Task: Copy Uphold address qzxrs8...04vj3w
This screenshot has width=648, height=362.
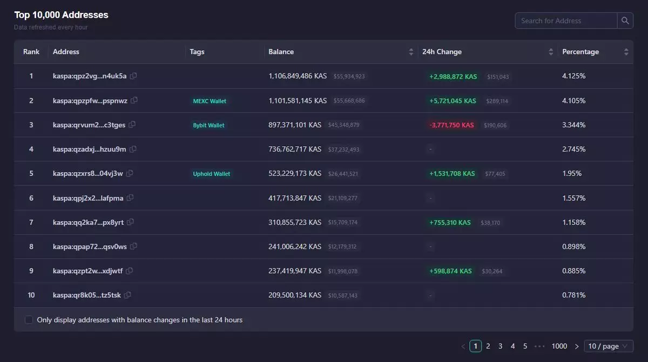Action: point(130,173)
